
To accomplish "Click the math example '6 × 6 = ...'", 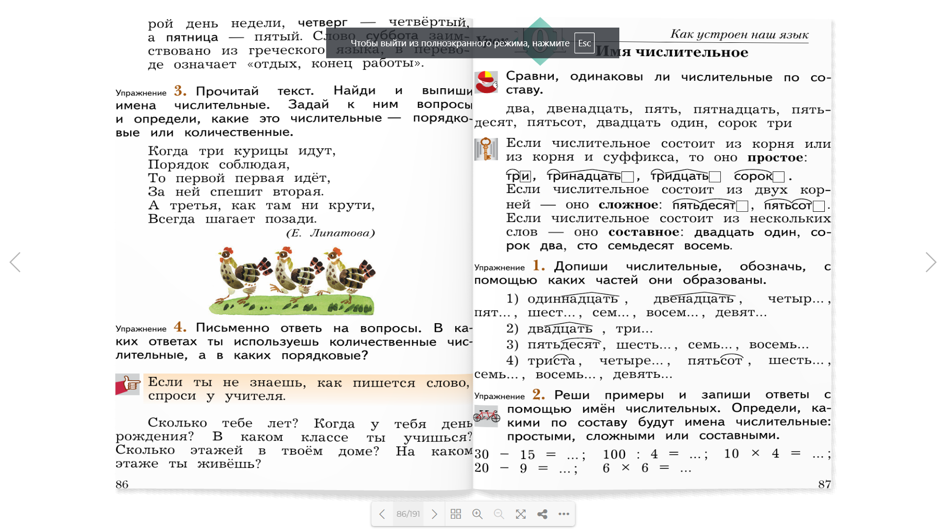I will (647, 468).
